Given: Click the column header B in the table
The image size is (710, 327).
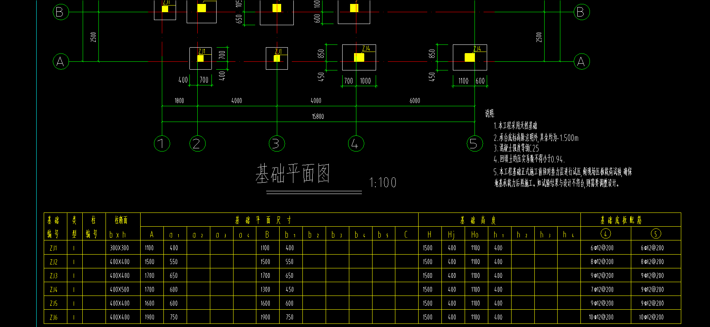Looking at the screenshot, I should tap(267, 235).
